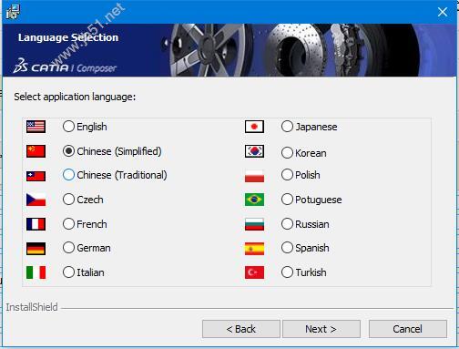Click the Japanese flag icon
This screenshot has height=349, width=459.
point(254,127)
